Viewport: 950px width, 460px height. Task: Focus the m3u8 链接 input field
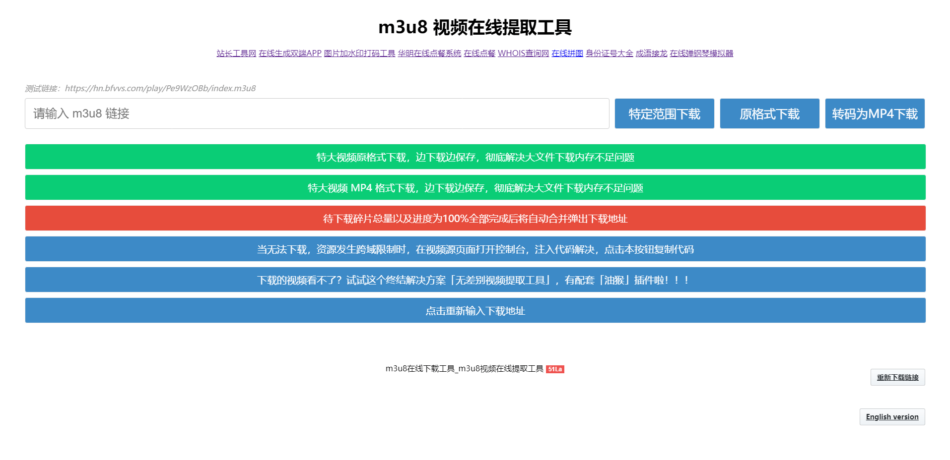tap(317, 114)
